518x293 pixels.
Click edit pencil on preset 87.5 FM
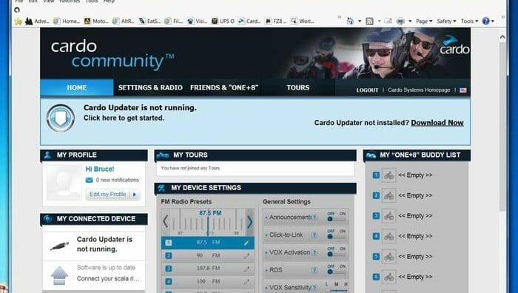pos(246,243)
